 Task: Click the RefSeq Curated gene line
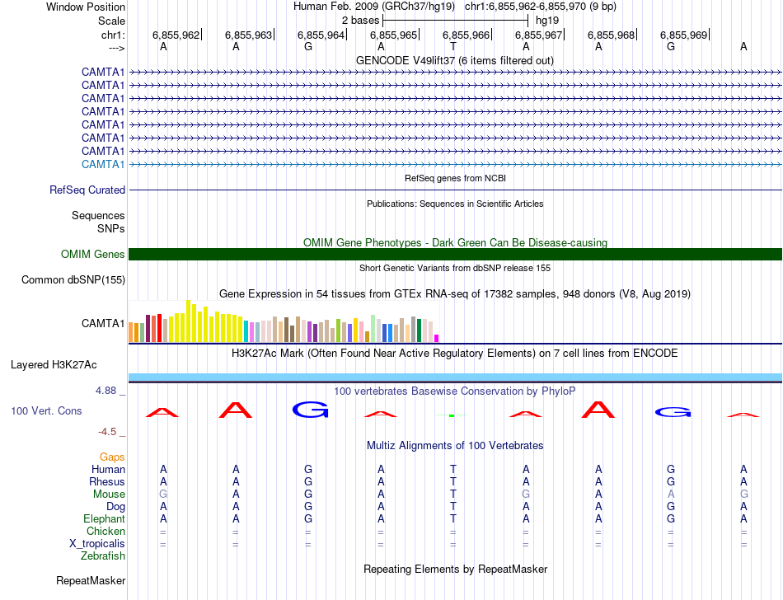click(455, 190)
